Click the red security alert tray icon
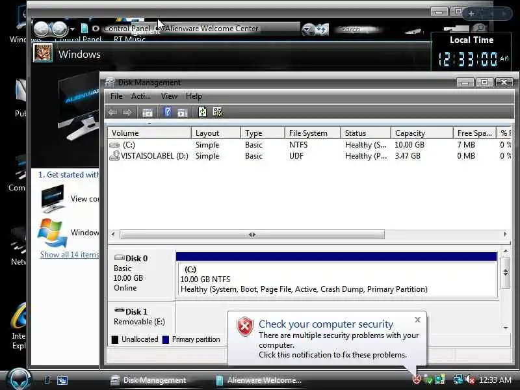Viewport: 520px width, 390px height. point(417,380)
